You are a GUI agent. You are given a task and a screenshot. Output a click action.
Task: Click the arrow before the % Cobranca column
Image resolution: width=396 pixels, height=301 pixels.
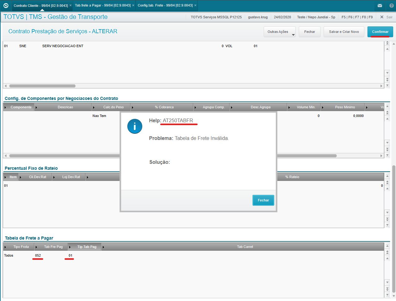point(133,107)
